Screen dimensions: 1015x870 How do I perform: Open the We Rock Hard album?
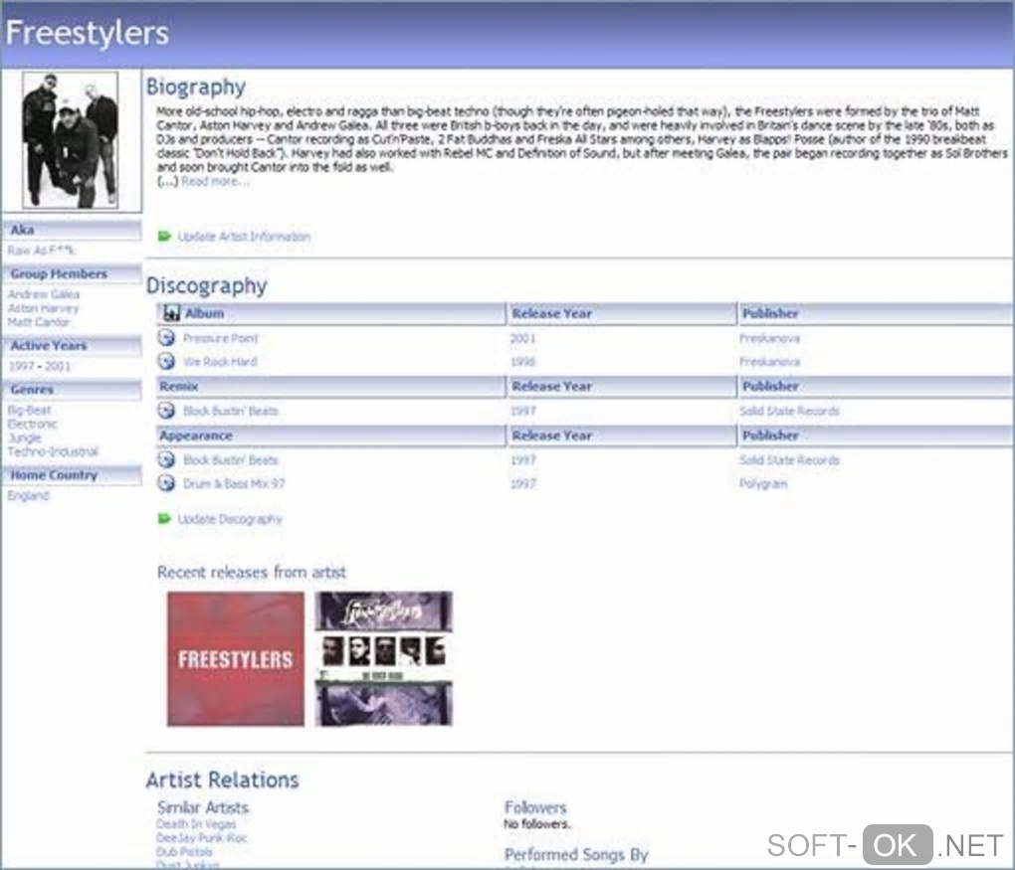(220, 361)
